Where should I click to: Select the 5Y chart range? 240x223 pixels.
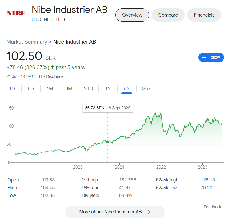point(127,89)
